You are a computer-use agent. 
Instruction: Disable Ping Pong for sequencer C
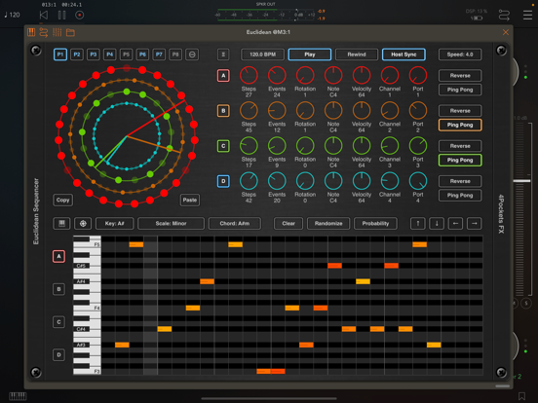pos(460,160)
